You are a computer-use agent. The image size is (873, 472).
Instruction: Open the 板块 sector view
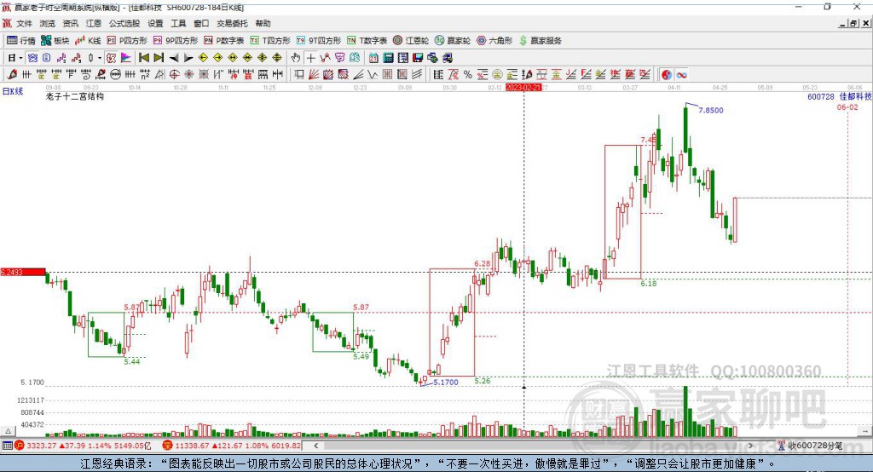point(55,41)
